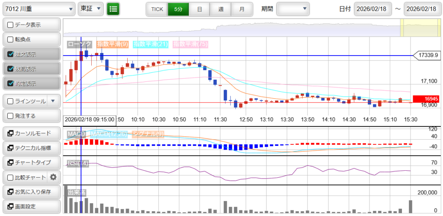443x216 pixels.
Task: Open カーソルモード popup panel
Action: pyautogui.click(x=31, y=133)
